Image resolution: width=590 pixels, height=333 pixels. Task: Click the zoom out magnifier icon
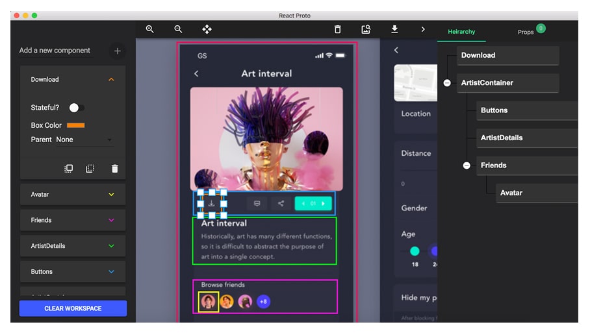pos(178,29)
